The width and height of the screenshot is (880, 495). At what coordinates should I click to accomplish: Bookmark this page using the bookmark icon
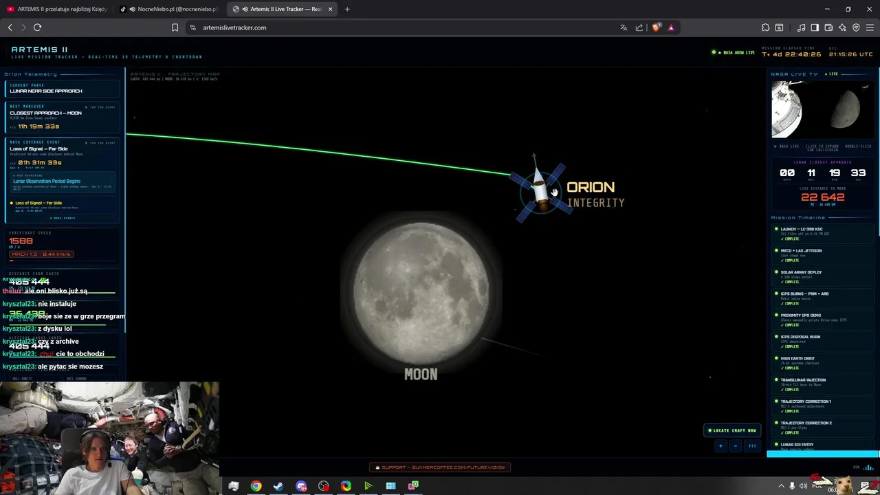coord(175,27)
